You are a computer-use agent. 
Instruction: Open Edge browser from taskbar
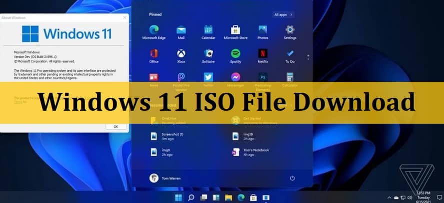[x=241, y=198]
